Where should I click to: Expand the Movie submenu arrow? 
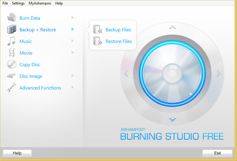coord(73,53)
